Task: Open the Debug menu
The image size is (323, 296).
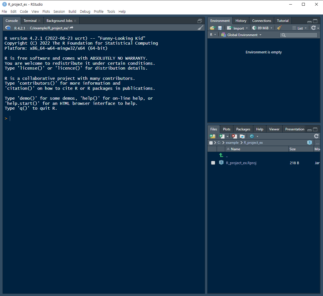Action: pos(85,12)
